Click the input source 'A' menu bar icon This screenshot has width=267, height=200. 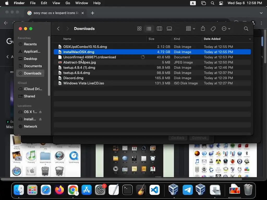tap(193, 3)
